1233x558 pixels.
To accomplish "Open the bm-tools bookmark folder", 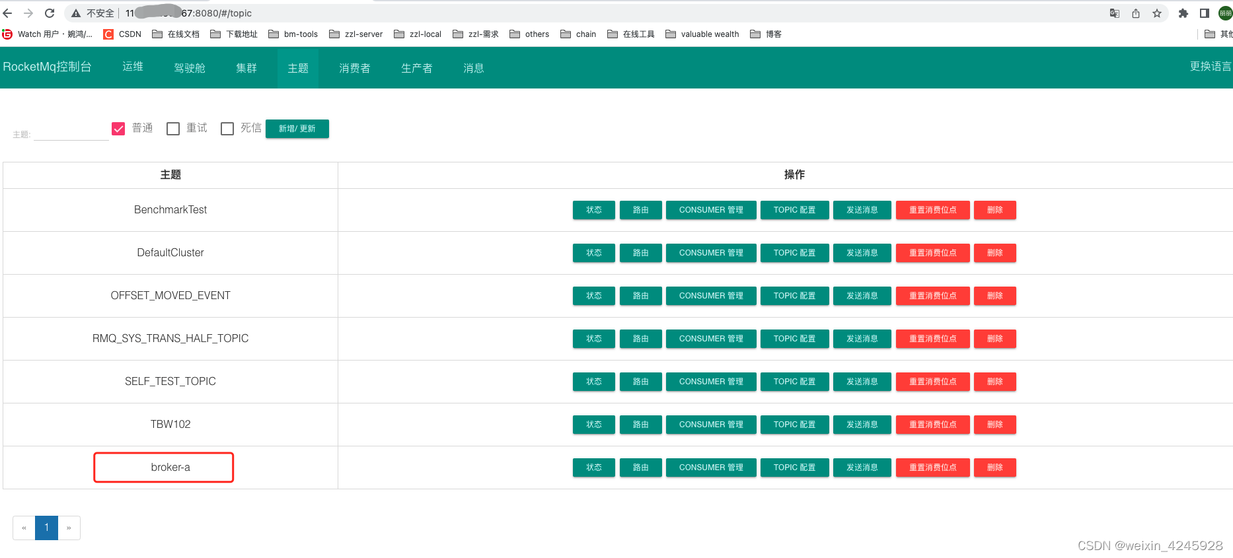I will 293,34.
